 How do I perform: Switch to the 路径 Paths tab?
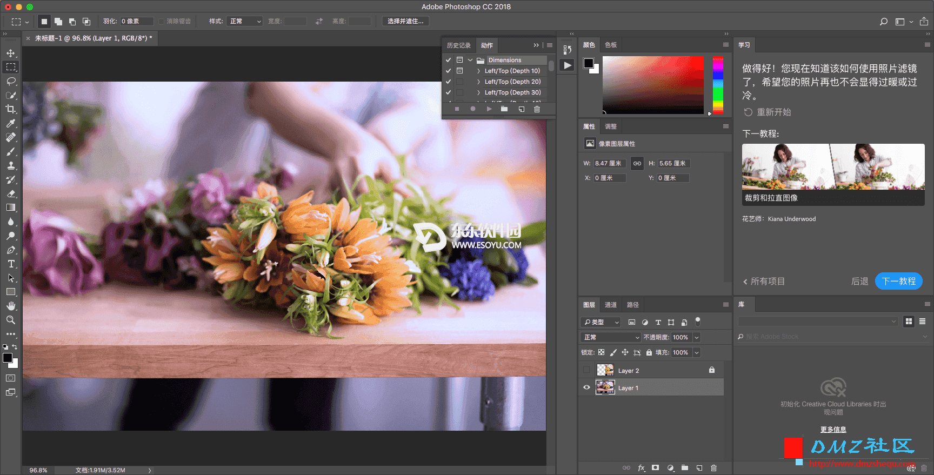(x=633, y=305)
